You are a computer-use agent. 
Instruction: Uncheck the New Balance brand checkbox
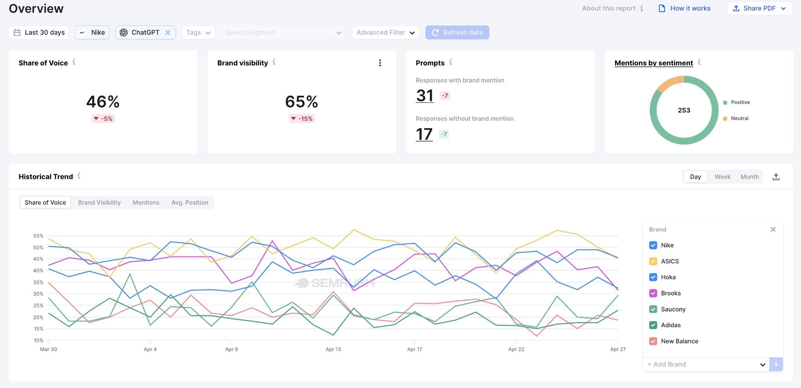653,341
